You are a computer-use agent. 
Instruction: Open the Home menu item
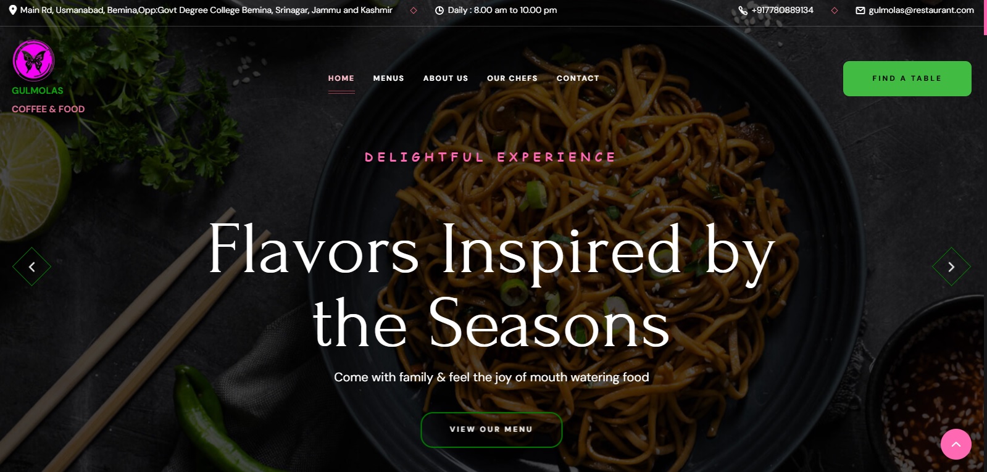(x=341, y=78)
